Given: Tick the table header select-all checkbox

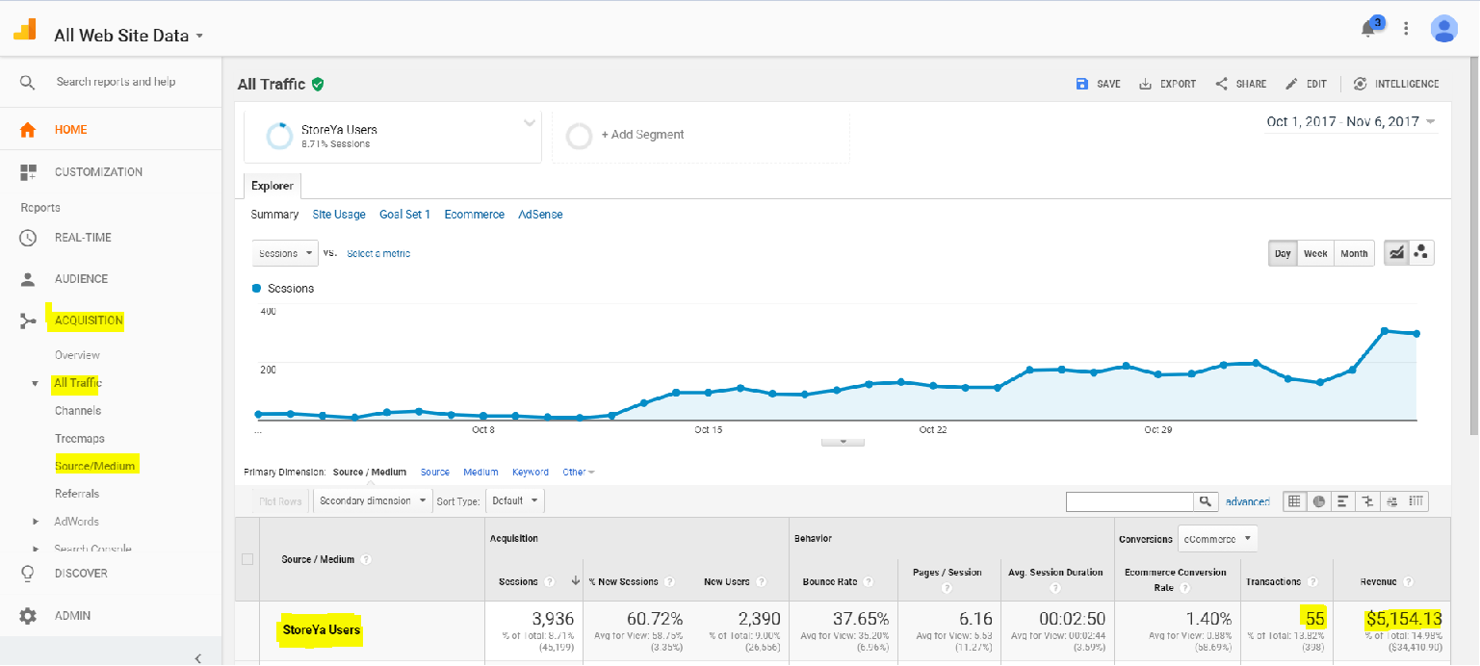Looking at the screenshot, I should [x=247, y=559].
